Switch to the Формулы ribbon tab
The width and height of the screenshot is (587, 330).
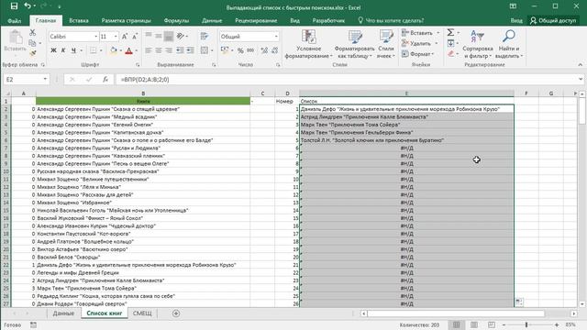176,20
